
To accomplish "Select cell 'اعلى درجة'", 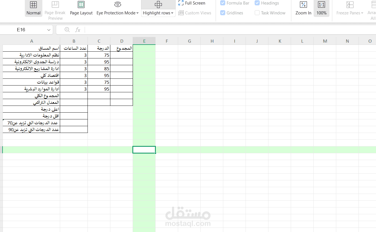I will click(x=31, y=109).
